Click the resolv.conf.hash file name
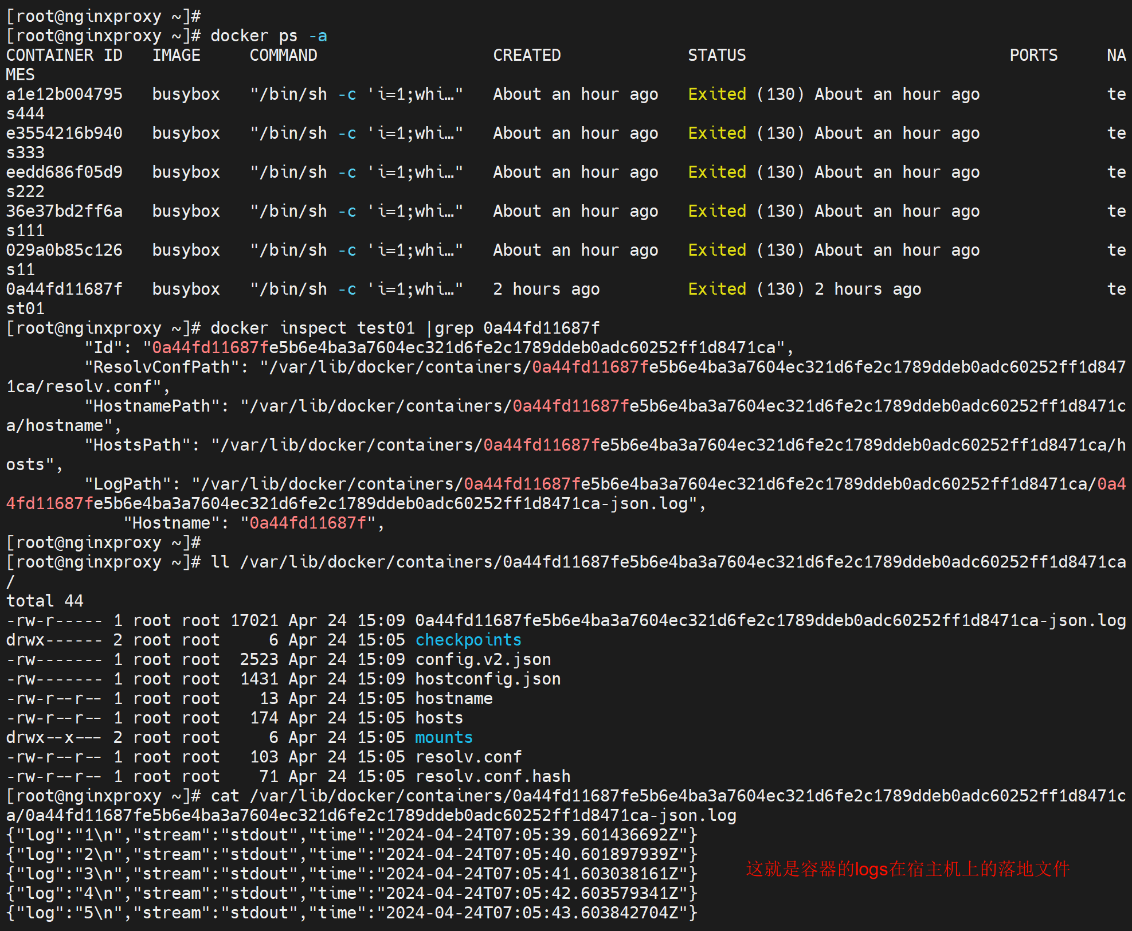Image resolution: width=1132 pixels, height=931 pixels. [x=492, y=776]
